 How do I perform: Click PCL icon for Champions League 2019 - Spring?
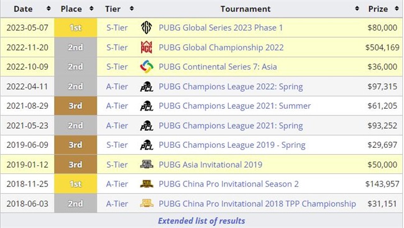147,145
